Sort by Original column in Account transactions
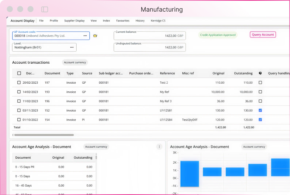 218,73
